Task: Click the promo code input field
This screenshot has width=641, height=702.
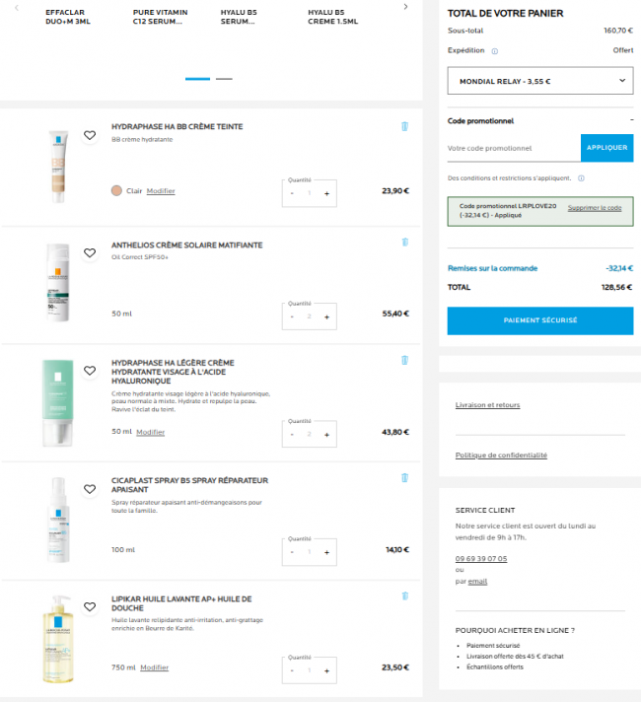Action: (x=514, y=148)
